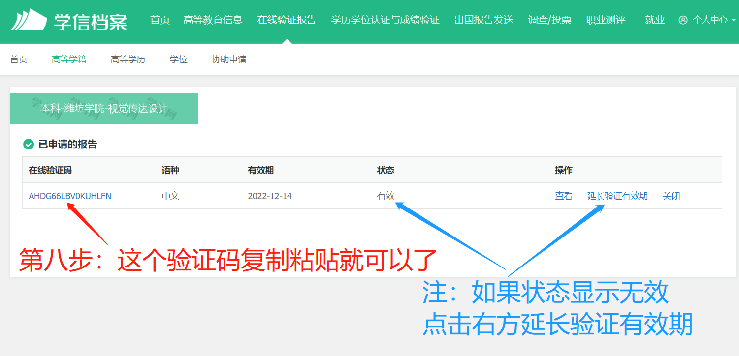Click 查看 to view the report
The image size is (739, 356).
pos(563,195)
